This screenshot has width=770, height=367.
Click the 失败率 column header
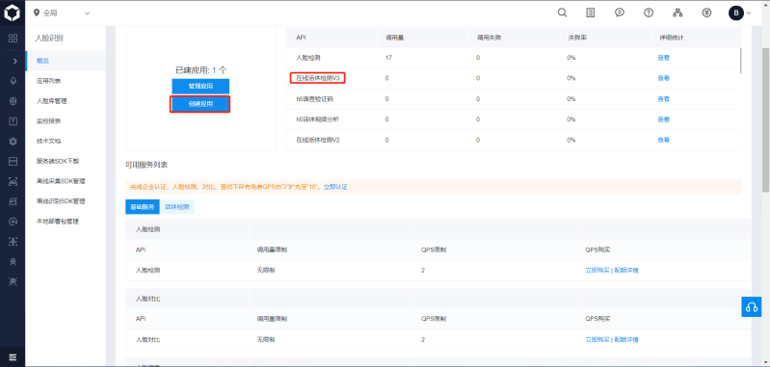coord(576,38)
